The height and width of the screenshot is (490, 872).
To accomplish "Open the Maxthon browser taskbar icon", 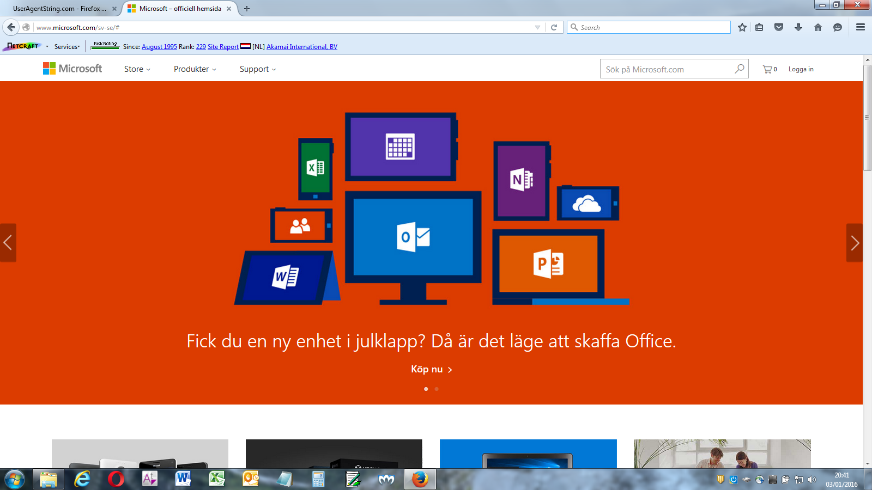I will point(386,479).
